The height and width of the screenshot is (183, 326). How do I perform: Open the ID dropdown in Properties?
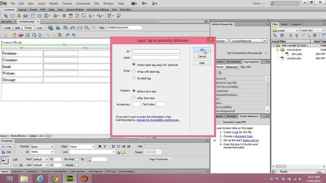point(42,152)
